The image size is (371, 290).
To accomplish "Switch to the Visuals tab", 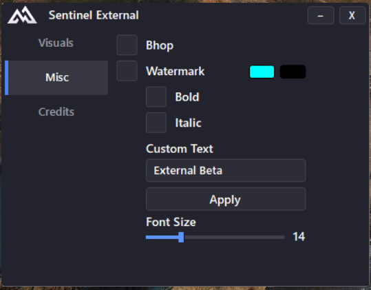I will pyautogui.click(x=56, y=43).
